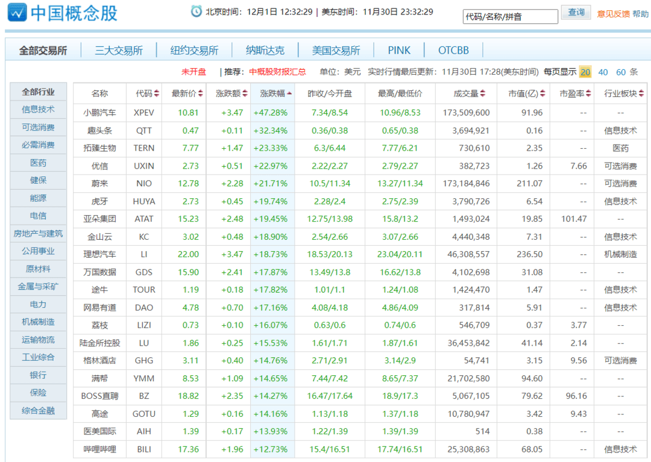The image size is (651, 462).
Task: Click ticker code QTT
Action: pyautogui.click(x=144, y=131)
